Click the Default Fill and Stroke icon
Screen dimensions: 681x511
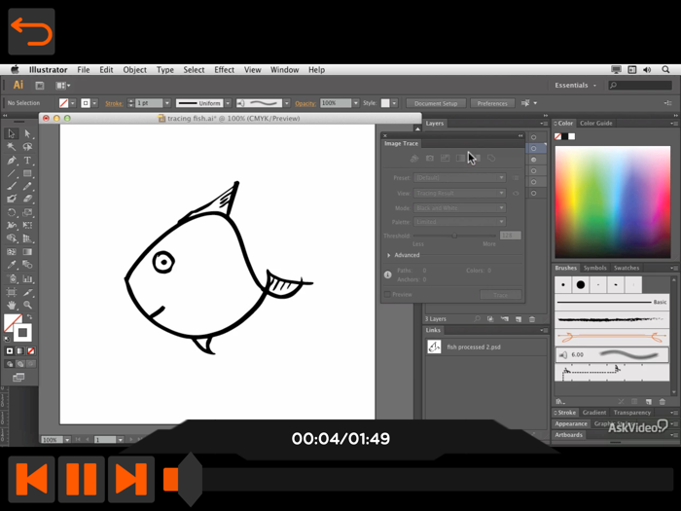(x=8, y=339)
